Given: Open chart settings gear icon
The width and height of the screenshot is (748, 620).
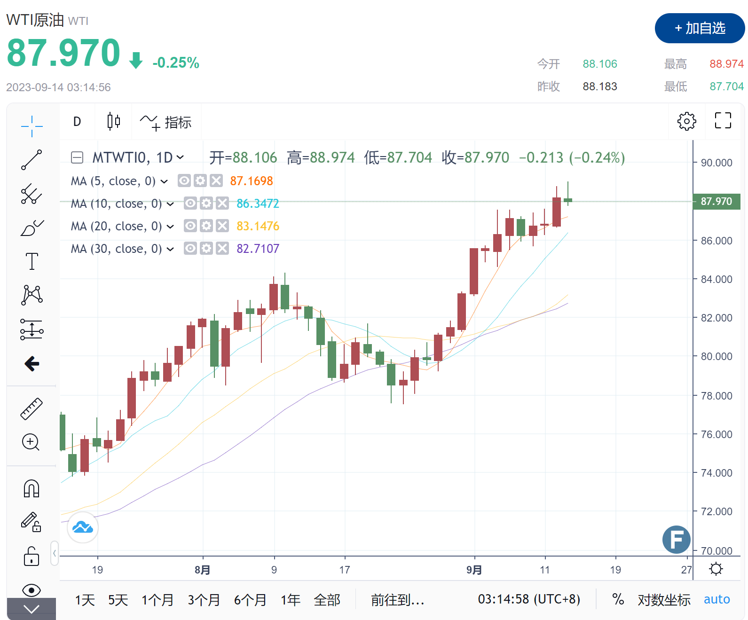Looking at the screenshot, I should tap(686, 121).
